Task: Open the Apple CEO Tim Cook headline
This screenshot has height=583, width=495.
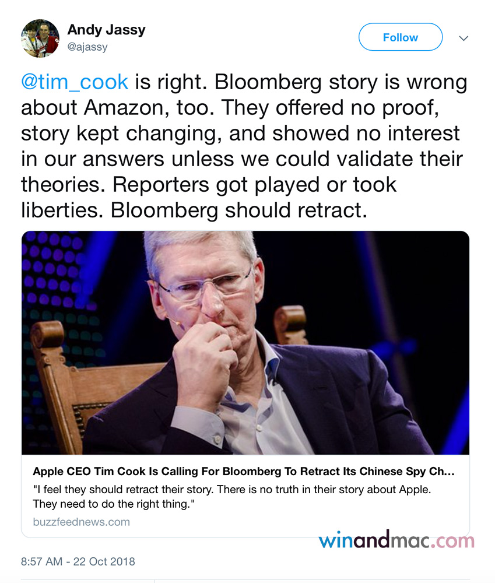Action: tap(243, 471)
